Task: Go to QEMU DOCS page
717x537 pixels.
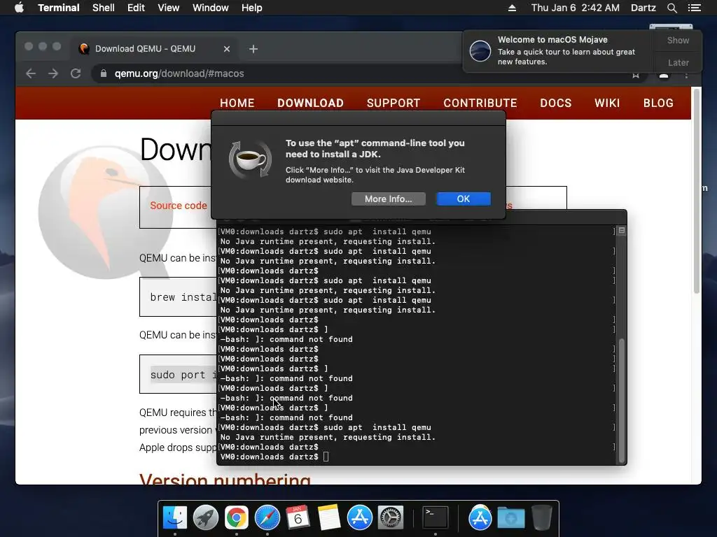Action: [x=555, y=103]
